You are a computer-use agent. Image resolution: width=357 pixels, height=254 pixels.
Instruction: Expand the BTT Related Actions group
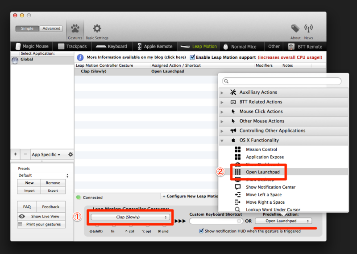[222, 102]
